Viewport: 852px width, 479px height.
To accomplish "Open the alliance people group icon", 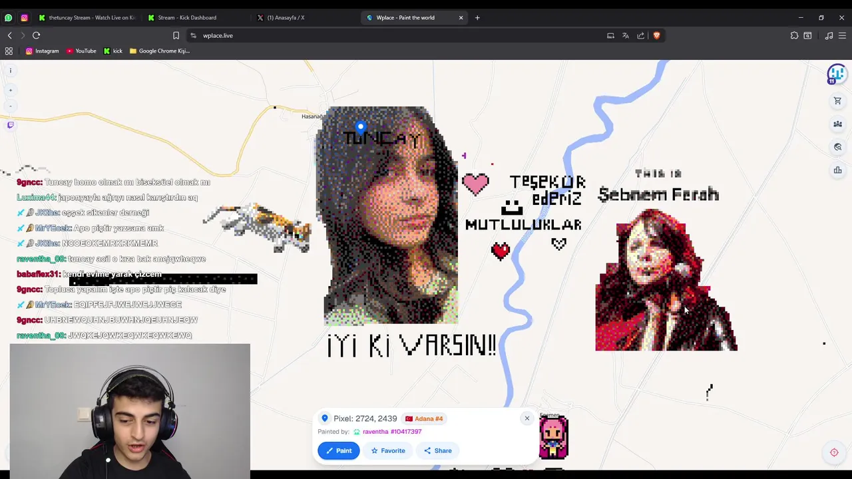I will point(837,124).
